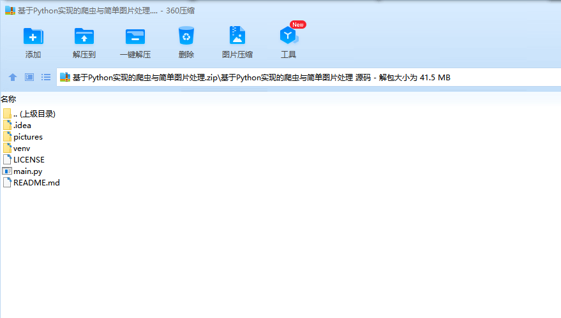Select the 'README.md' file name
The height and width of the screenshot is (318, 561).
point(36,183)
